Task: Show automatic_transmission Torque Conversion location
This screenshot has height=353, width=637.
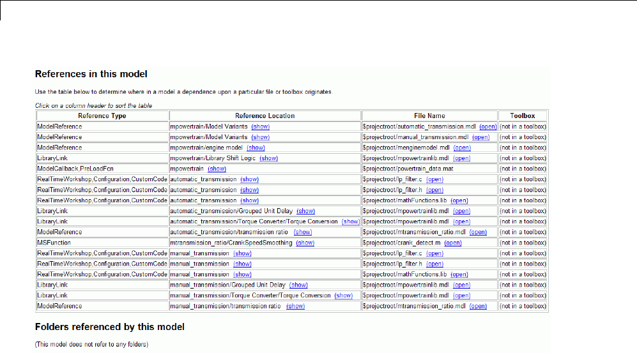Action: (x=351, y=222)
